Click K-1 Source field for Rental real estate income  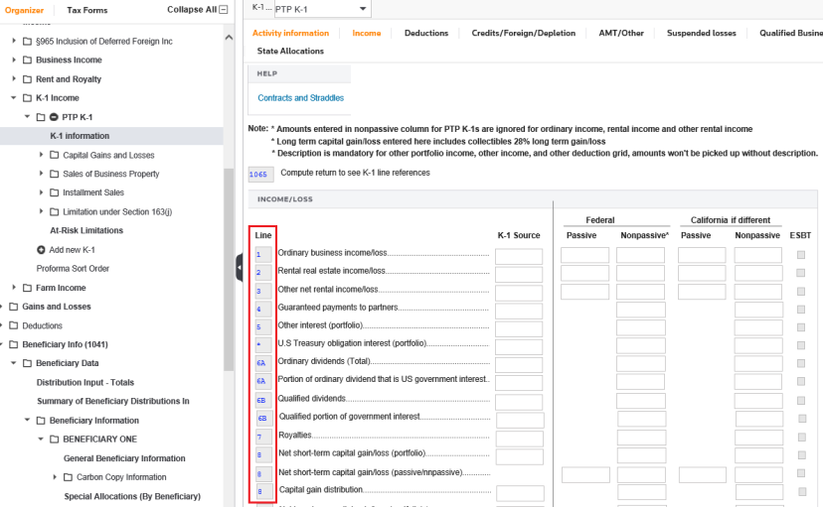[x=519, y=274]
